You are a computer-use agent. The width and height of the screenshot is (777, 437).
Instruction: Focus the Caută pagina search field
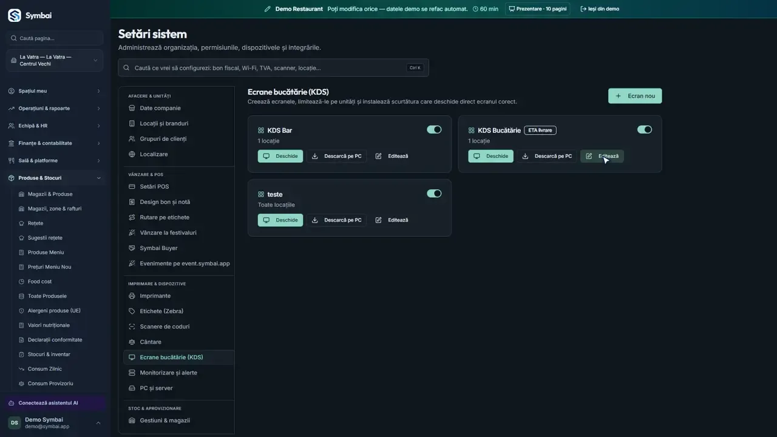click(x=55, y=38)
